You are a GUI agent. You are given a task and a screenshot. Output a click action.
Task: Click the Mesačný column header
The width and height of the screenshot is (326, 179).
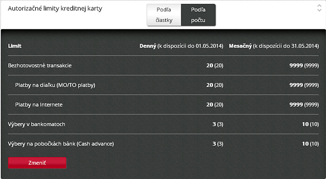(274, 46)
